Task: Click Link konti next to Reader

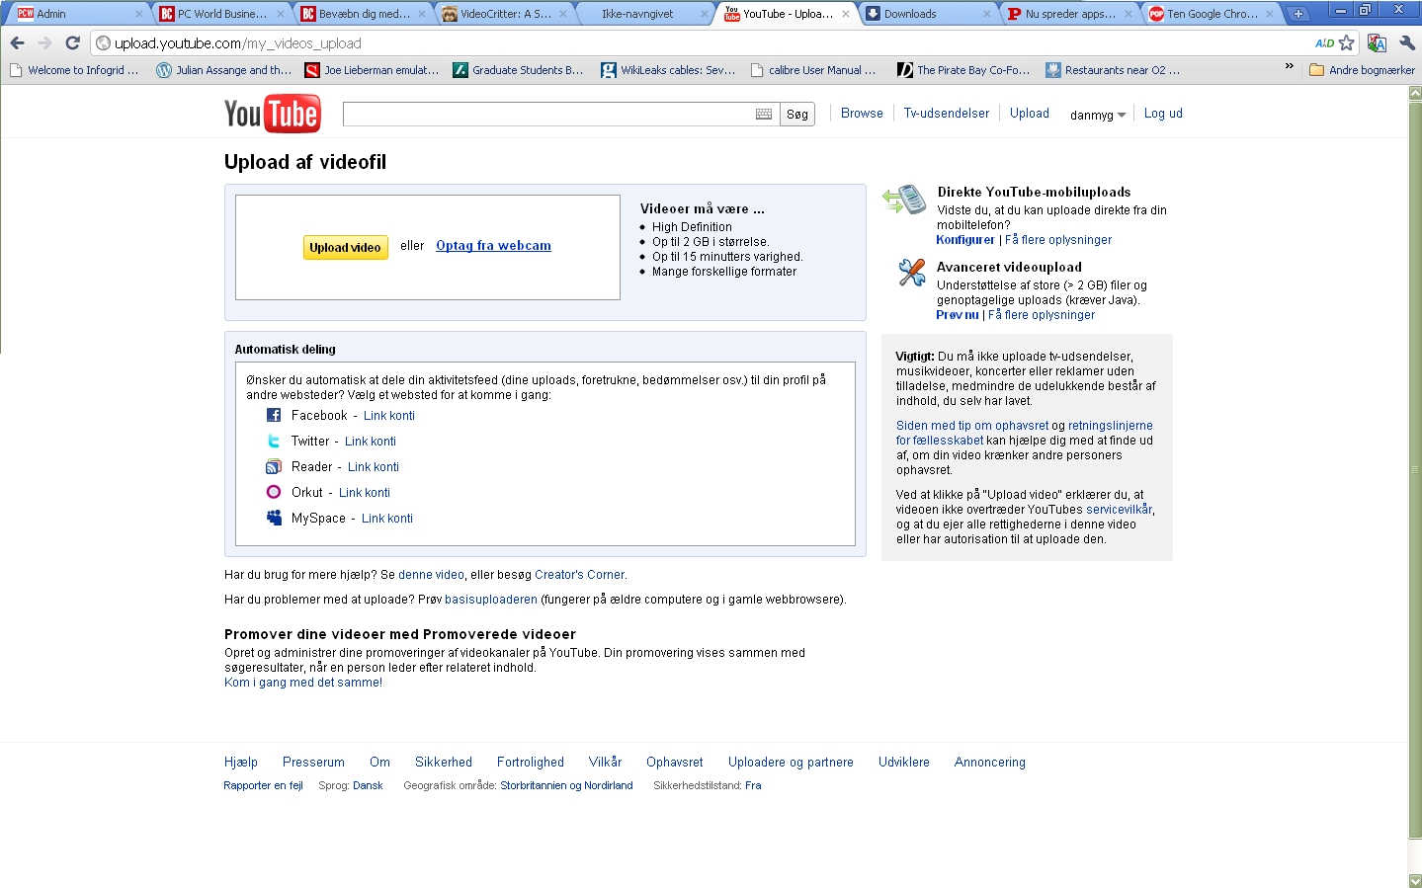Action: click(x=374, y=467)
